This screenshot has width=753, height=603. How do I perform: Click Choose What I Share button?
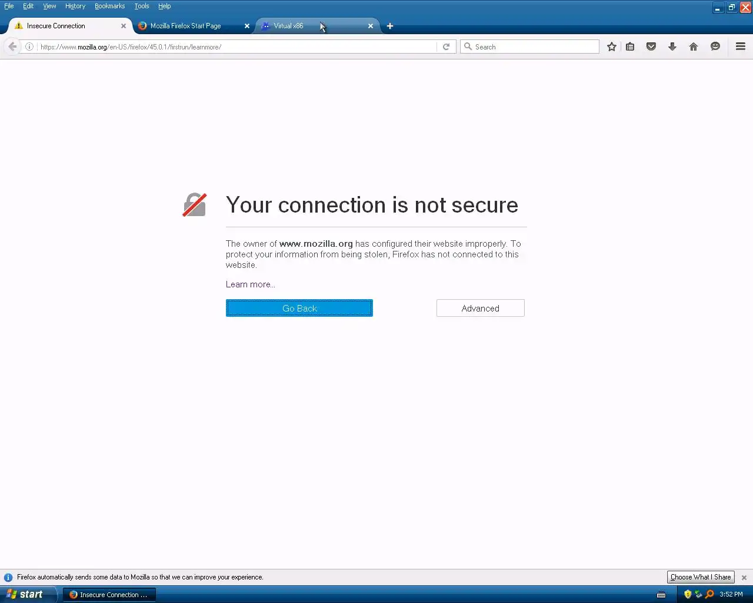[x=701, y=577]
